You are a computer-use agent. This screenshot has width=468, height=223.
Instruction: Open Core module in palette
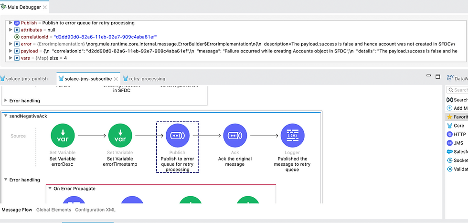pyautogui.click(x=449, y=126)
